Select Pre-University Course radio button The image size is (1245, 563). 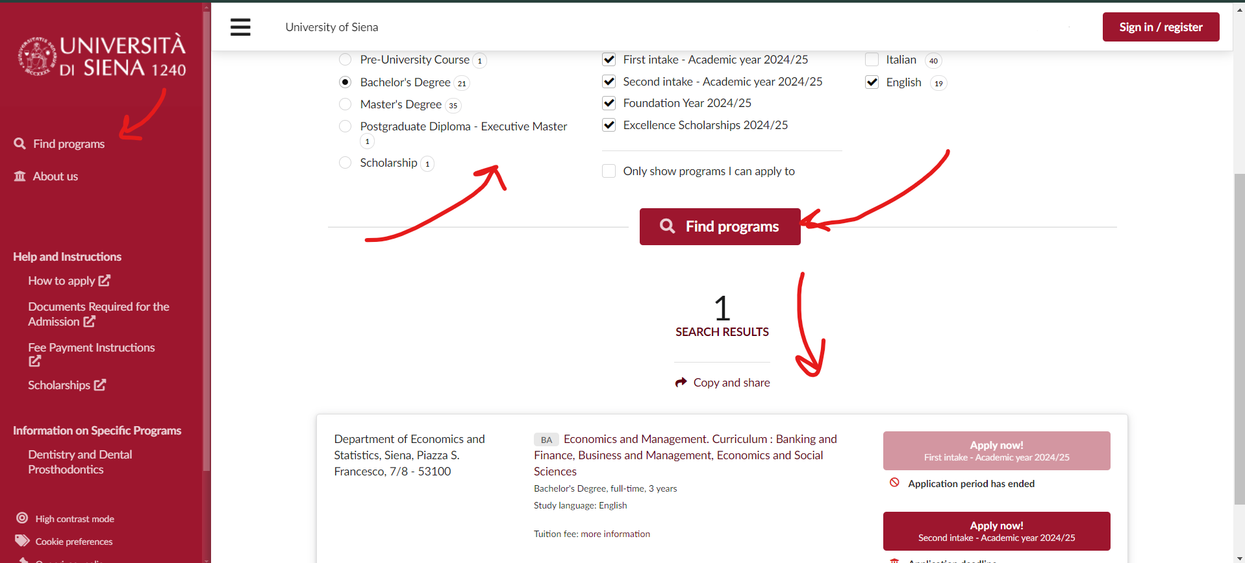346,60
